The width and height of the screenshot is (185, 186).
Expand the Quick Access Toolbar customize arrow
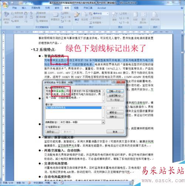click(x=31, y=3)
